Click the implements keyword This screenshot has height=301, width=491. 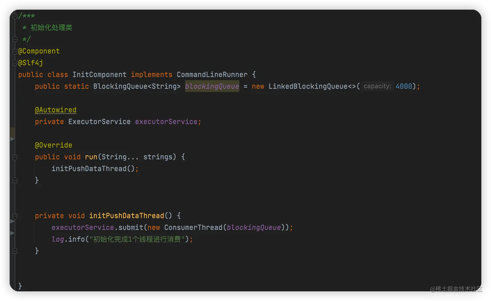152,75
